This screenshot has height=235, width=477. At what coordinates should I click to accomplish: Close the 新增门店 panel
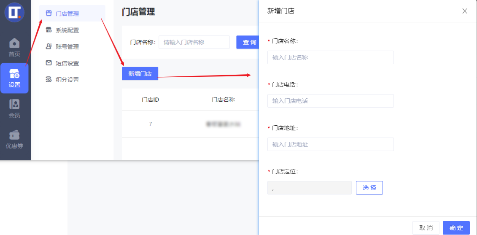tap(464, 11)
